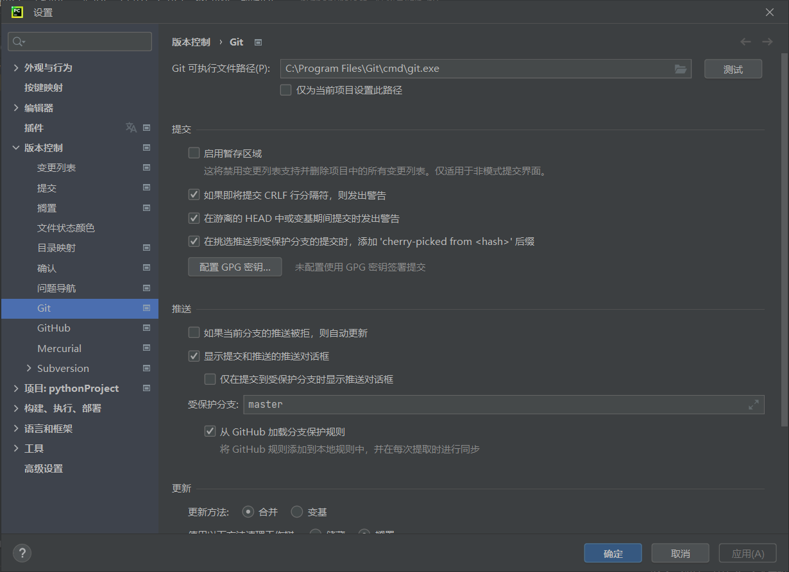
Task: Enable 仅为当前项目设置此路径 checkbox
Action: pos(286,90)
